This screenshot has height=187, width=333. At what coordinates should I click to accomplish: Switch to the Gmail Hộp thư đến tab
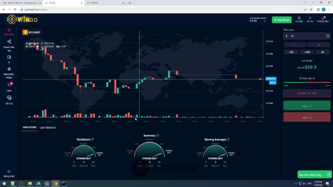(22, 3)
